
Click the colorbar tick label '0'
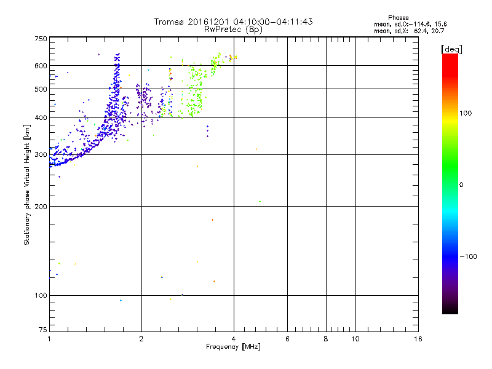pos(461,185)
